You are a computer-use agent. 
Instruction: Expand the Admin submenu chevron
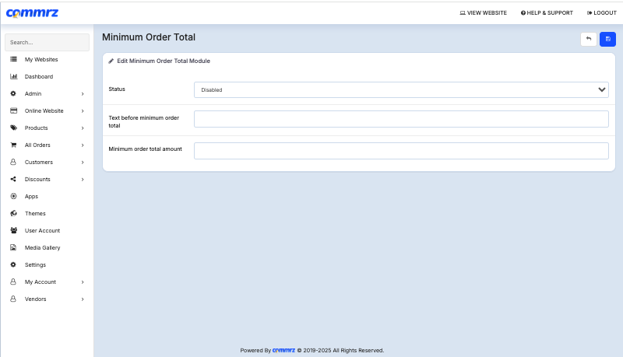(x=83, y=94)
